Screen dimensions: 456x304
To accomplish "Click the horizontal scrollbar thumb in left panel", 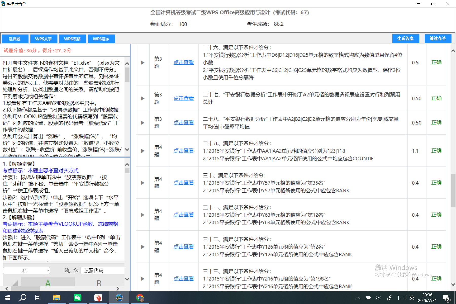I will [x=25, y=289].
